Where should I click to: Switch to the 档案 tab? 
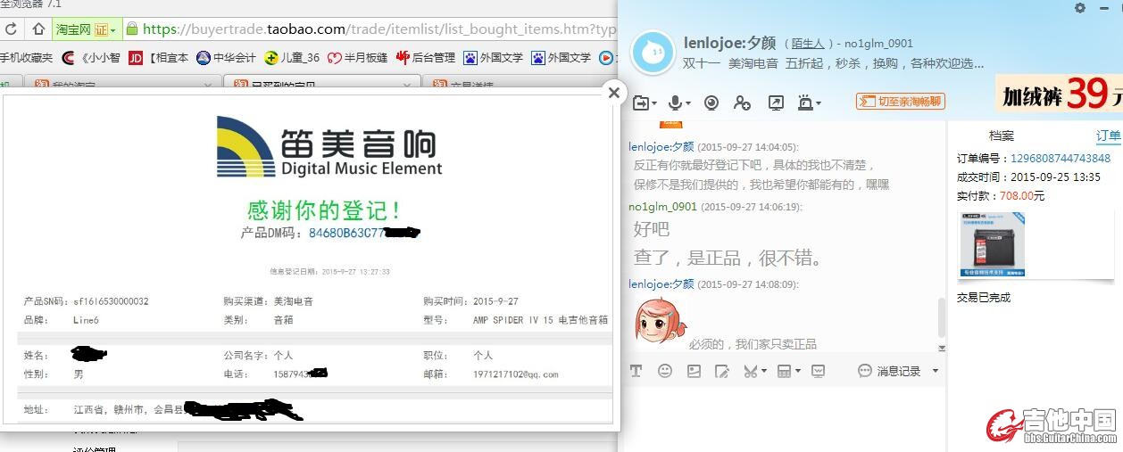pyautogui.click(x=1002, y=136)
